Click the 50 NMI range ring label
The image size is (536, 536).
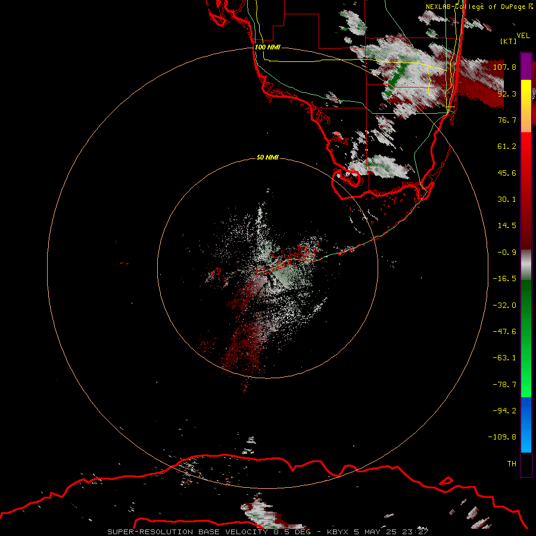click(x=267, y=158)
